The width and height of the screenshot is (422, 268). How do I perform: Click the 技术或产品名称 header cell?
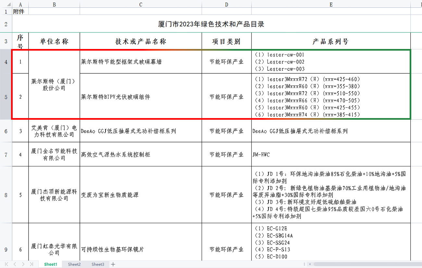click(x=141, y=41)
